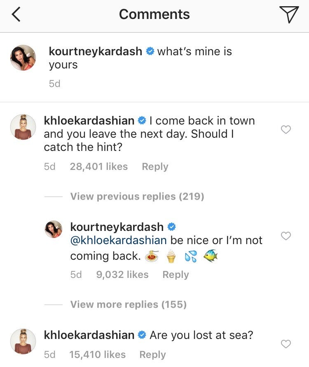The image size is (309, 367).
Task: Open kourtneykardash username in the caption
Action: [x=95, y=52]
